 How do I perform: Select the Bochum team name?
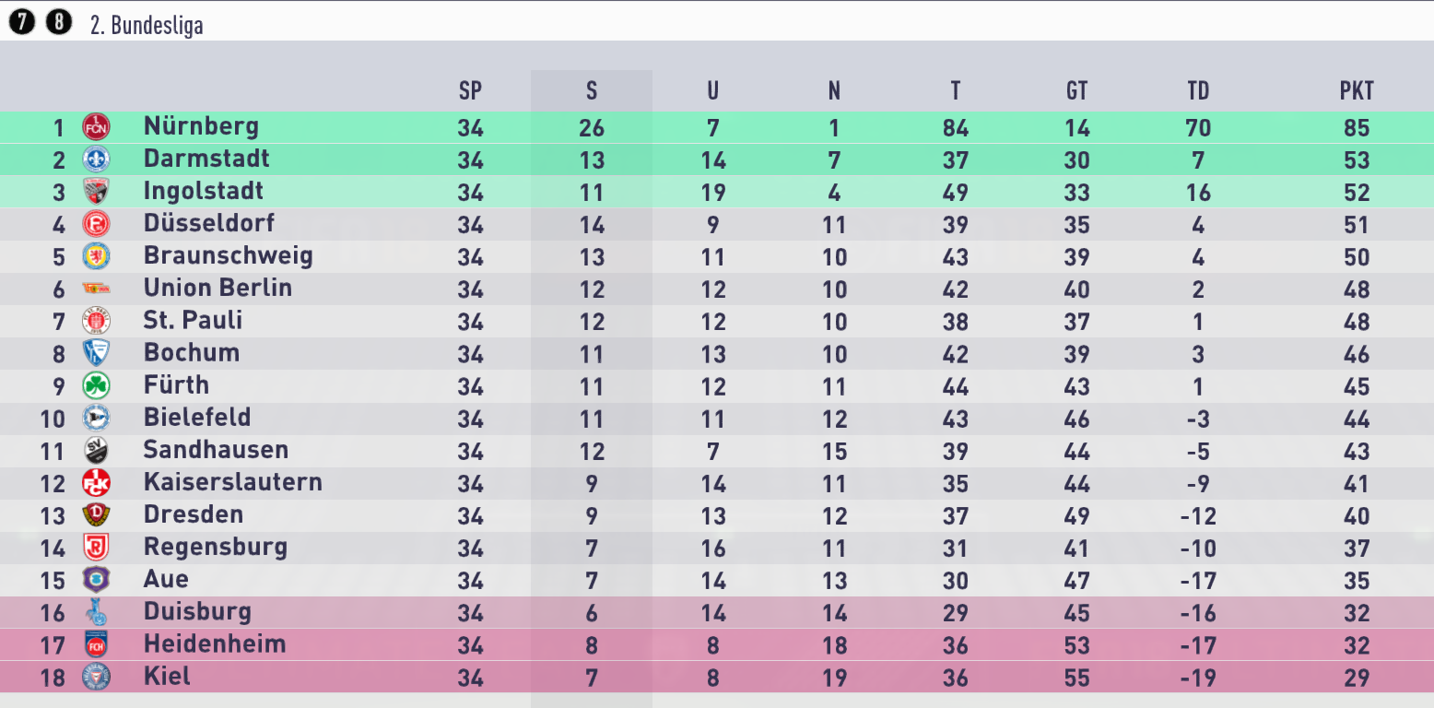192,353
